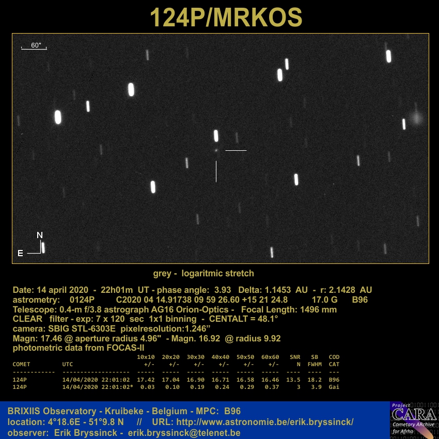Open the www.astronomie.be/erik.bryssinck URL

pos(265,422)
